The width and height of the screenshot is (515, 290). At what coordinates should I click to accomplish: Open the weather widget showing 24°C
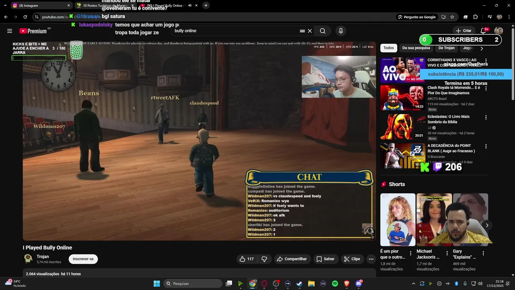pos(15,284)
